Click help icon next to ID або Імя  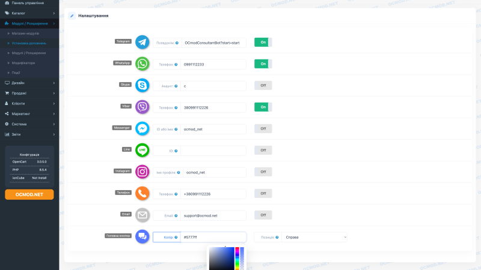pyautogui.click(x=176, y=129)
